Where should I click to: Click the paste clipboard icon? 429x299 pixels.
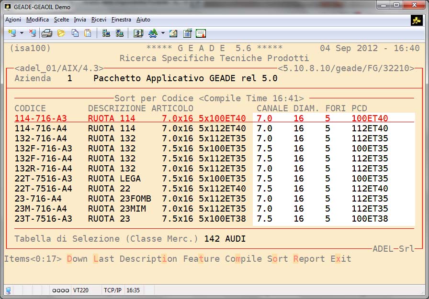(x=88, y=33)
